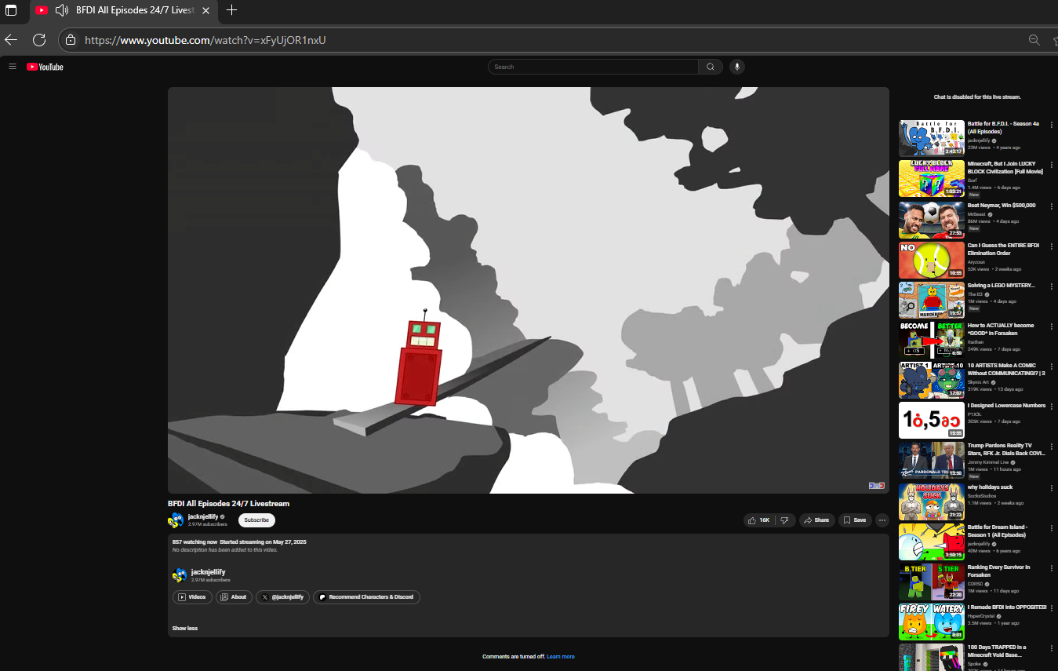Open the FIREY WATERY thumbnail
1058x671 pixels.
(932, 621)
